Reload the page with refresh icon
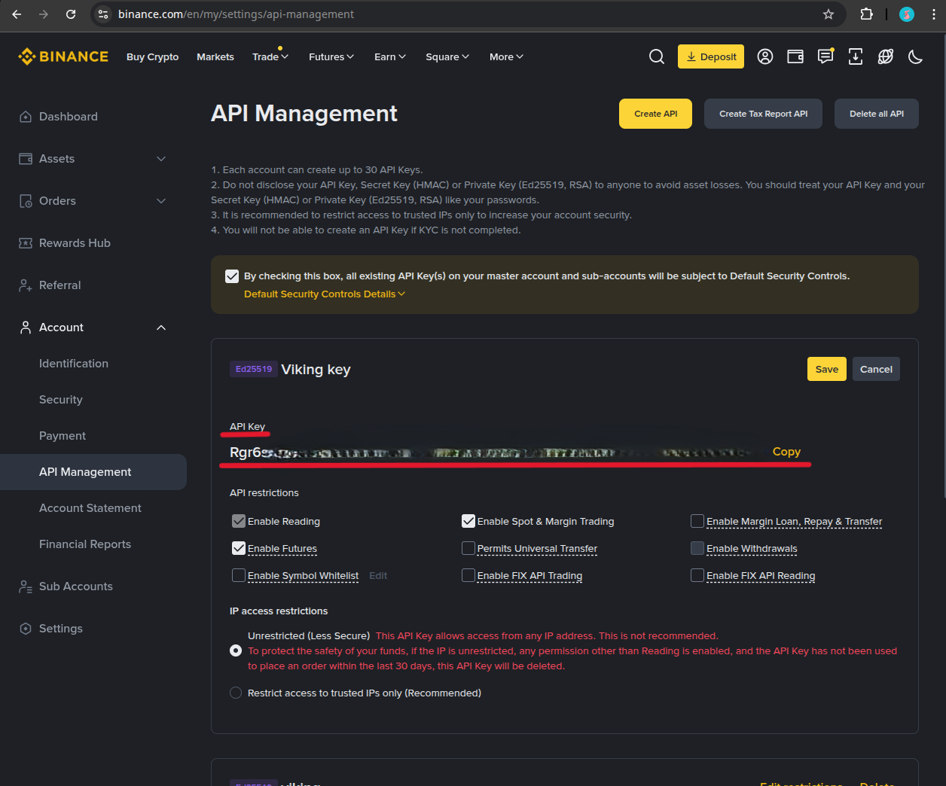 71,14
